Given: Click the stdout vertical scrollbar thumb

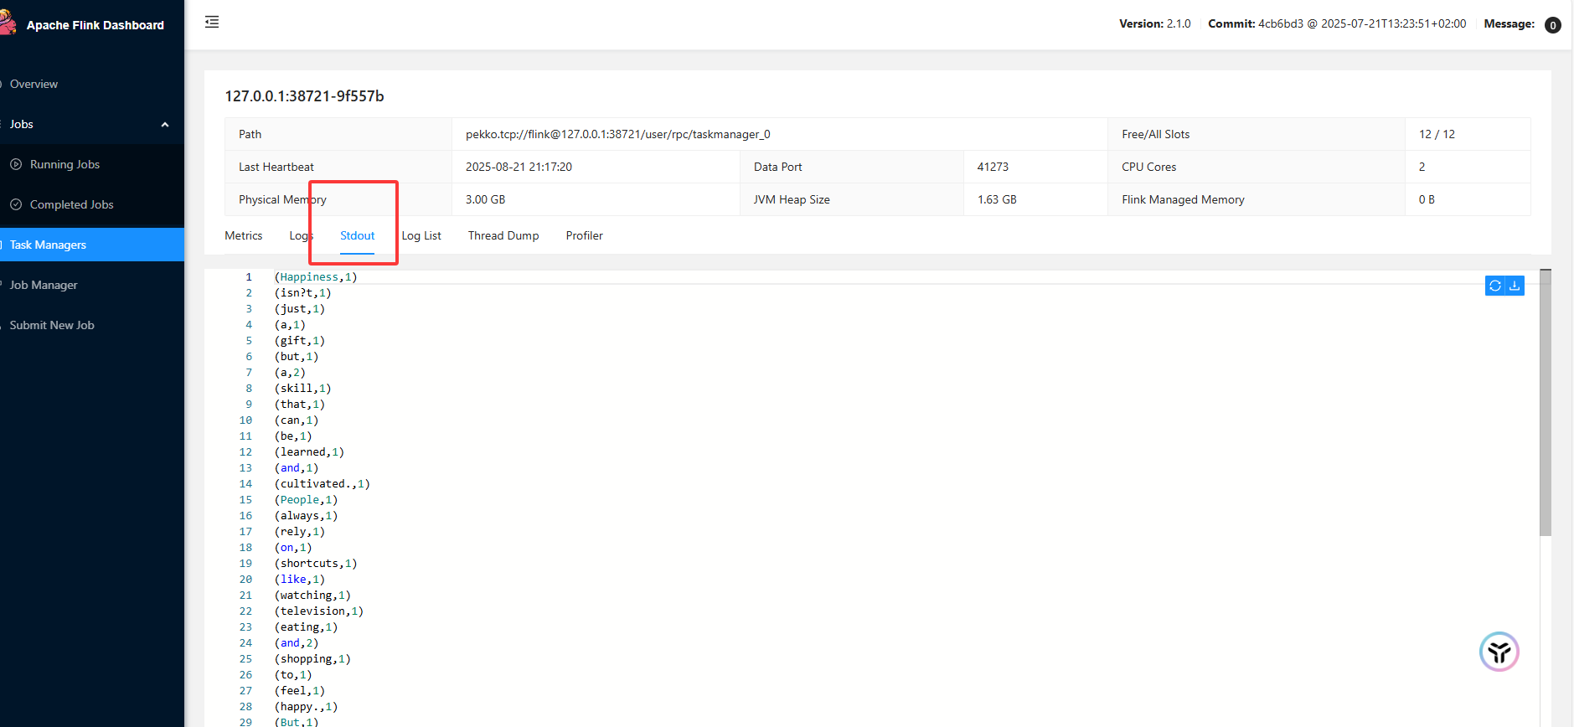Looking at the screenshot, I should click(x=1546, y=402).
